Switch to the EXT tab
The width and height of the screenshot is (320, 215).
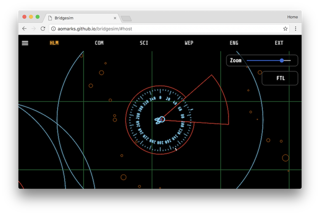pyautogui.click(x=279, y=43)
